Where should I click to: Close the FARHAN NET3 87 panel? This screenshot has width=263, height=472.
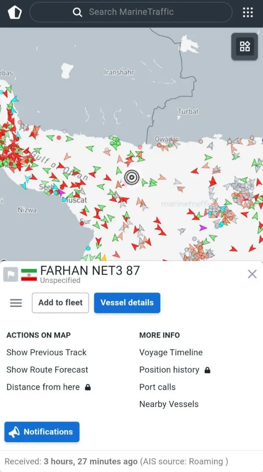(x=252, y=274)
